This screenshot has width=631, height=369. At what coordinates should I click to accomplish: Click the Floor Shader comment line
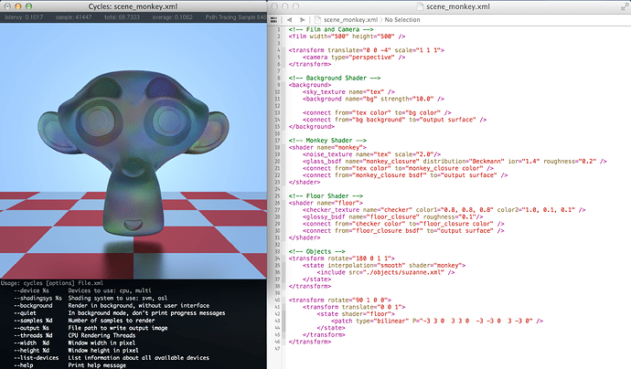(326, 195)
